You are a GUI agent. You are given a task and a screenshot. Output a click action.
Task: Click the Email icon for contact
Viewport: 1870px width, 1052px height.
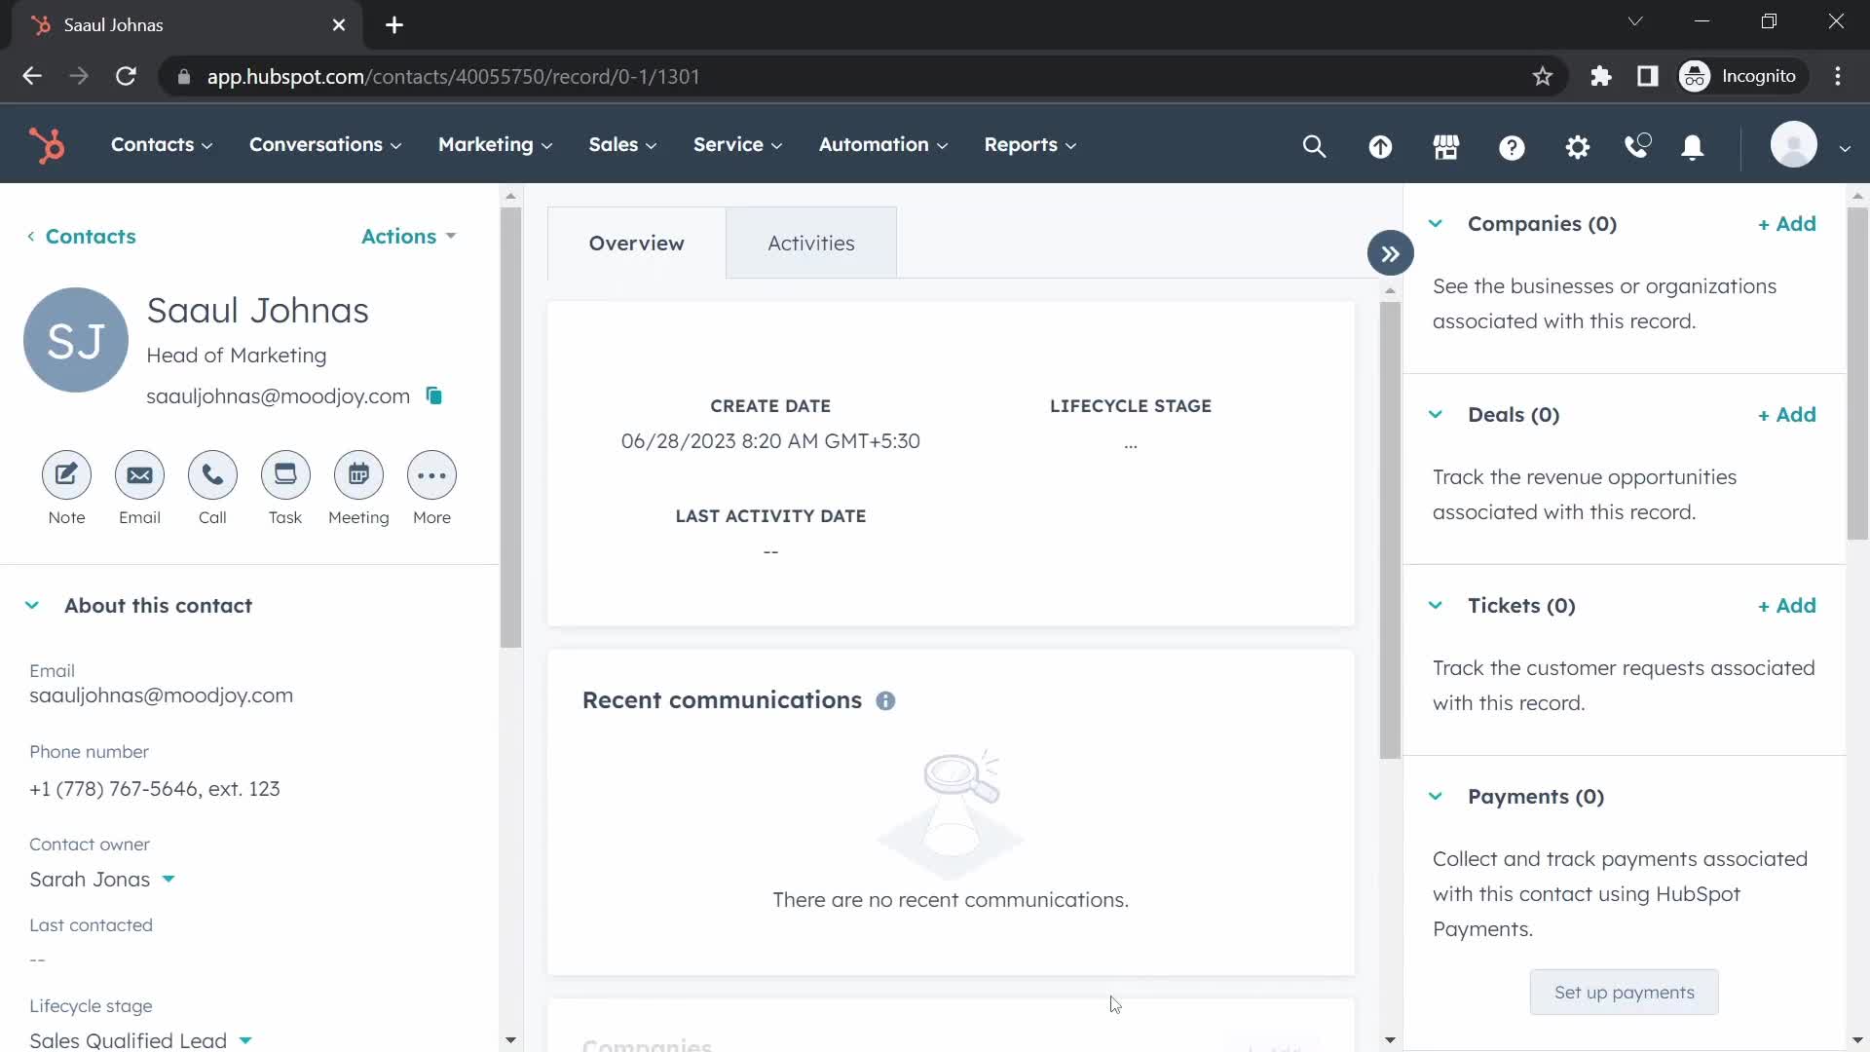[x=138, y=474]
